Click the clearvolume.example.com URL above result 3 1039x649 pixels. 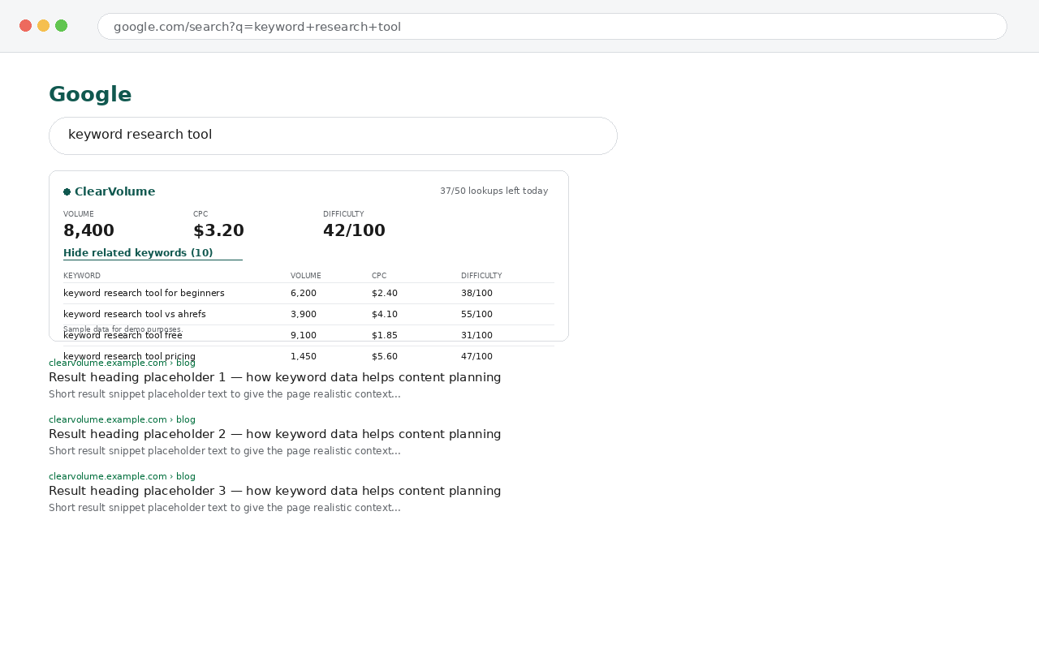pos(122,477)
